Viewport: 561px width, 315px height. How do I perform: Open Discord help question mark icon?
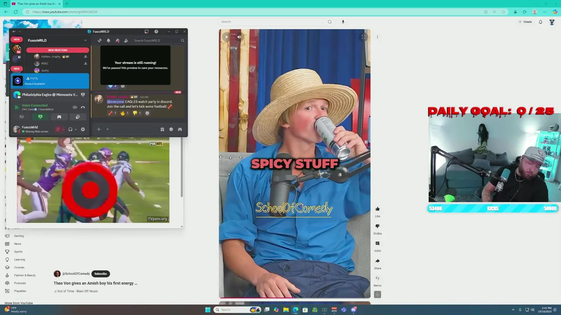[156, 31]
